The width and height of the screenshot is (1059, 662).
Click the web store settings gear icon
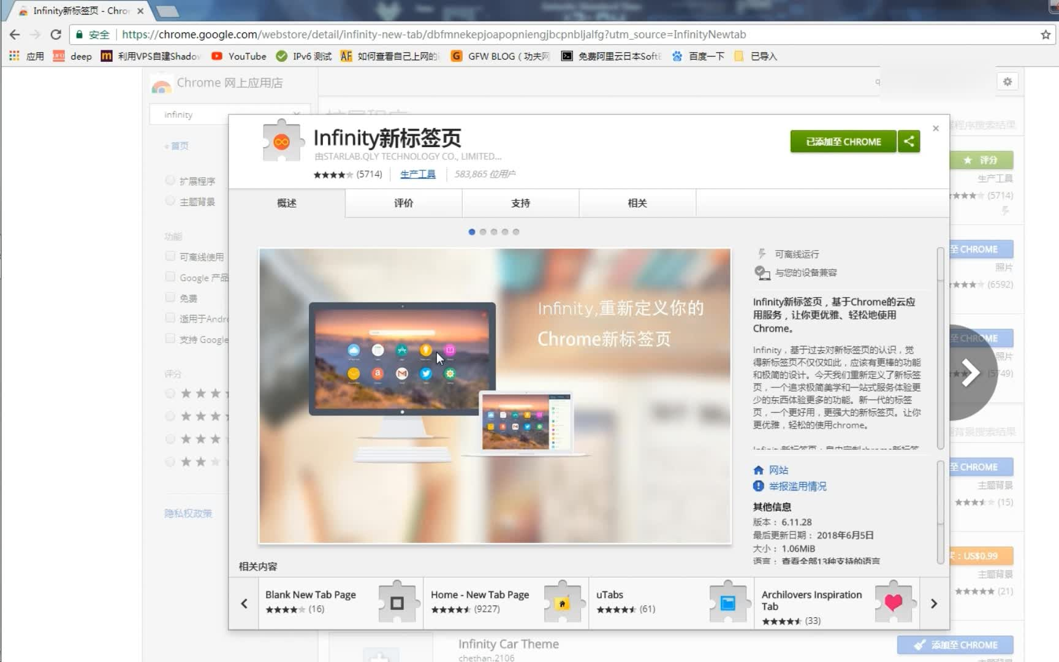tap(1008, 82)
